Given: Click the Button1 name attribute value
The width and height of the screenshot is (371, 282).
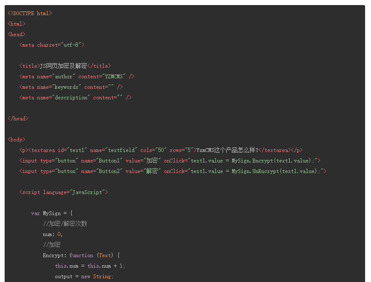Looking at the screenshot, I should point(110,161).
